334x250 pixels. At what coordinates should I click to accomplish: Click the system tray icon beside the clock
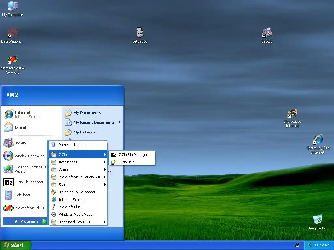(x=310, y=245)
